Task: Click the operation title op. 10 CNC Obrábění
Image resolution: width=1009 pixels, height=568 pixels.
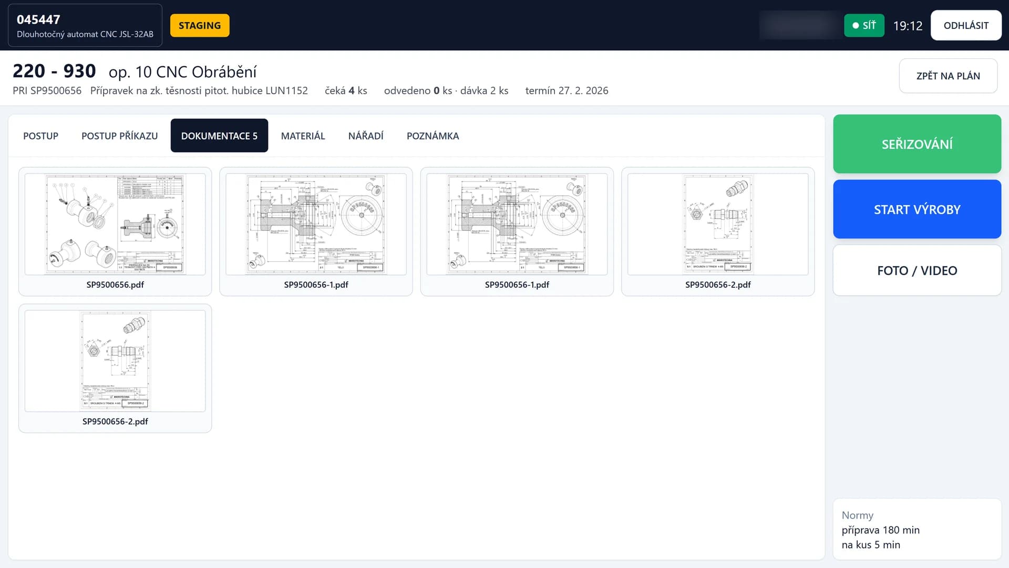Action: 183,72
